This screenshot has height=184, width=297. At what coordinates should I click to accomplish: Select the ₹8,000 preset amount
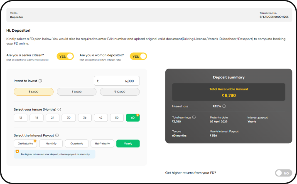tap(76, 92)
